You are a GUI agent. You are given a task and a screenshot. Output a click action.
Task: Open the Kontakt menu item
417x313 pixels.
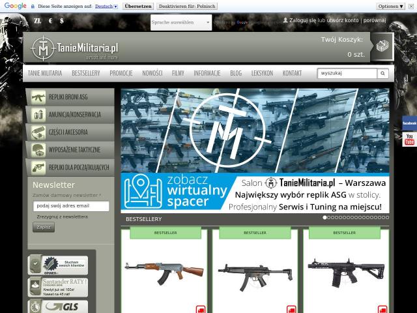click(x=293, y=73)
